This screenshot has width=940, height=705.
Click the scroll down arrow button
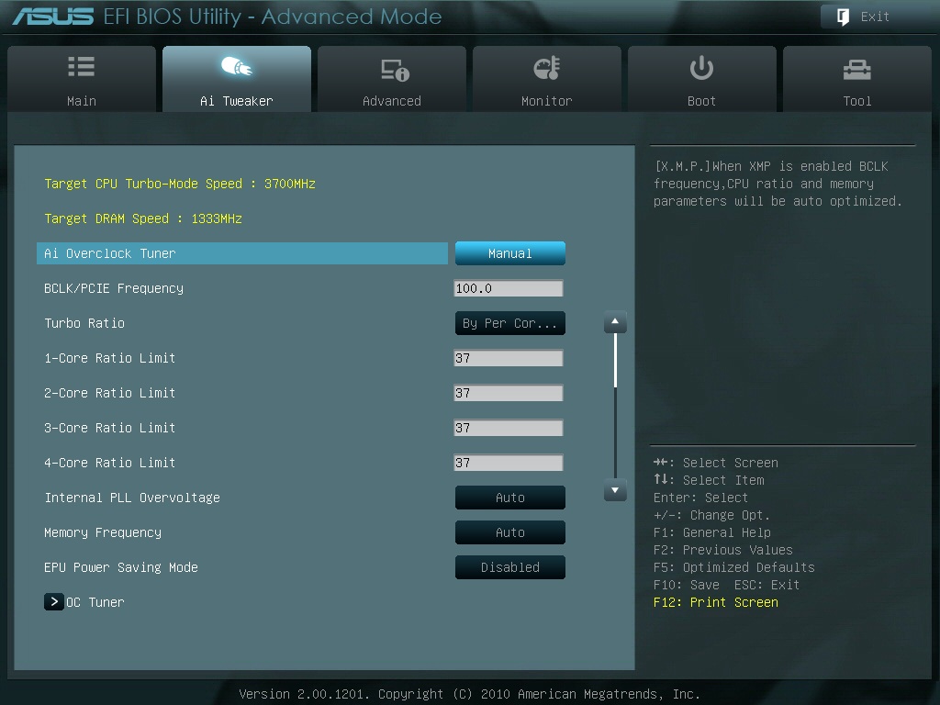coord(615,491)
